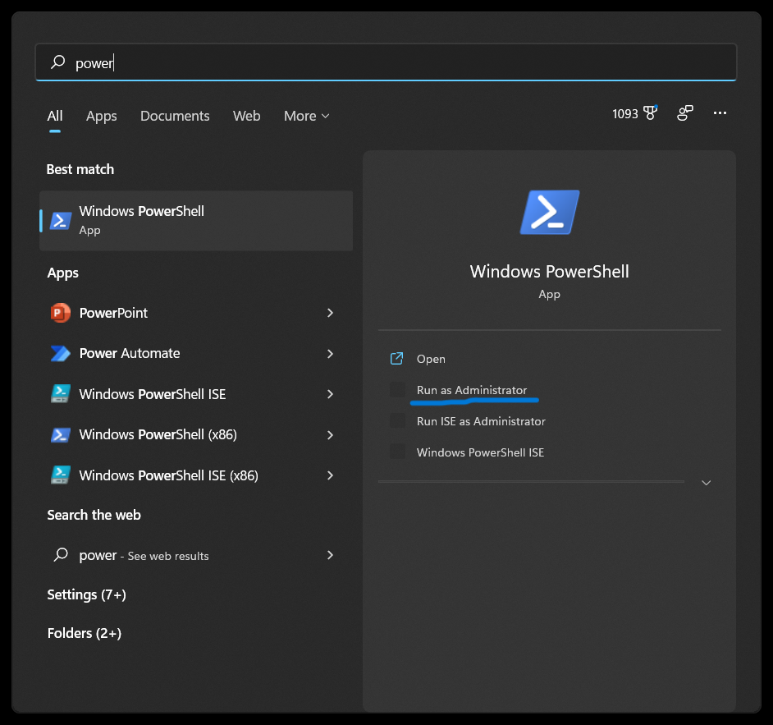773x725 pixels.
Task: Open the three-dot options menu
Action: (x=720, y=114)
